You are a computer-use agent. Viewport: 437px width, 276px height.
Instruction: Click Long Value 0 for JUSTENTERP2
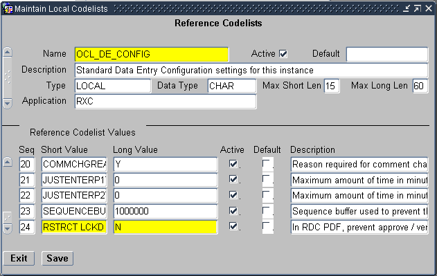[x=166, y=195]
